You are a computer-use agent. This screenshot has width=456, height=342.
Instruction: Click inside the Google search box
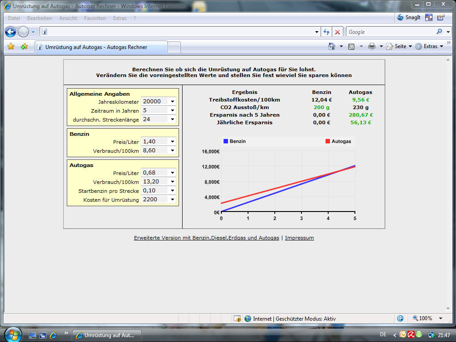390,32
